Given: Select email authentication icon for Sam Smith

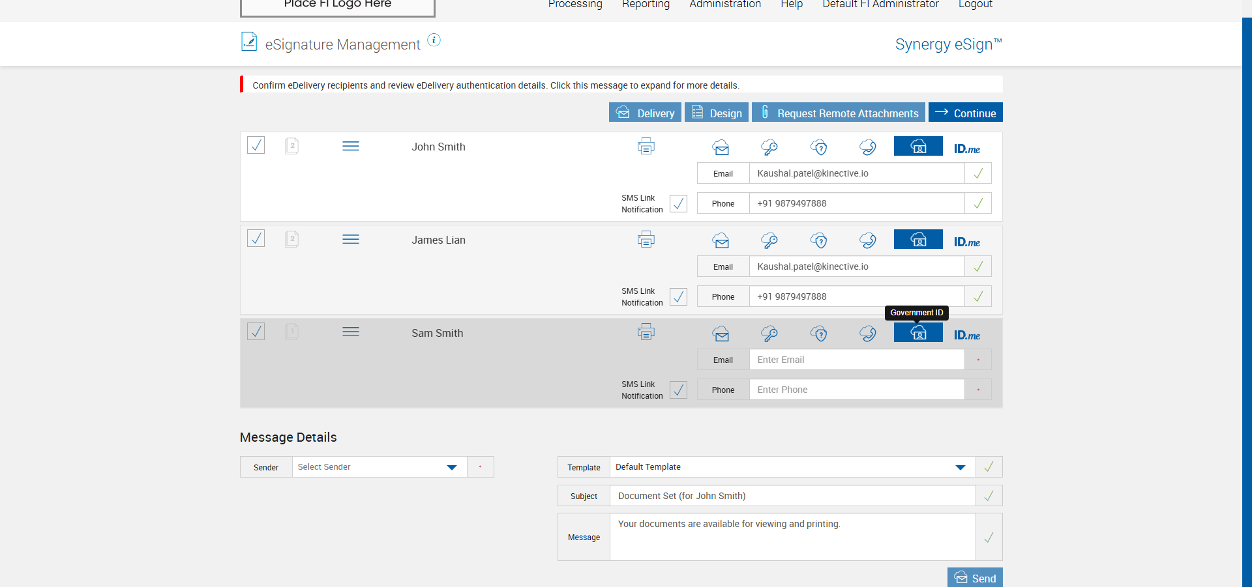Looking at the screenshot, I should [x=721, y=334].
